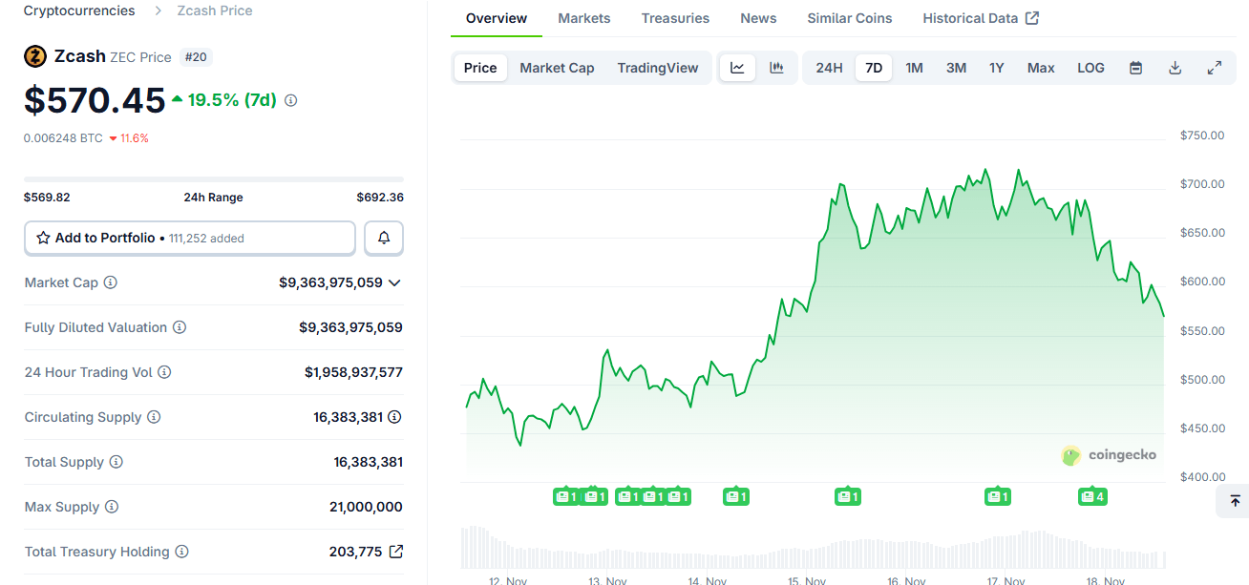
Task: Select the 1Y chart timeframe
Action: [x=996, y=68]
